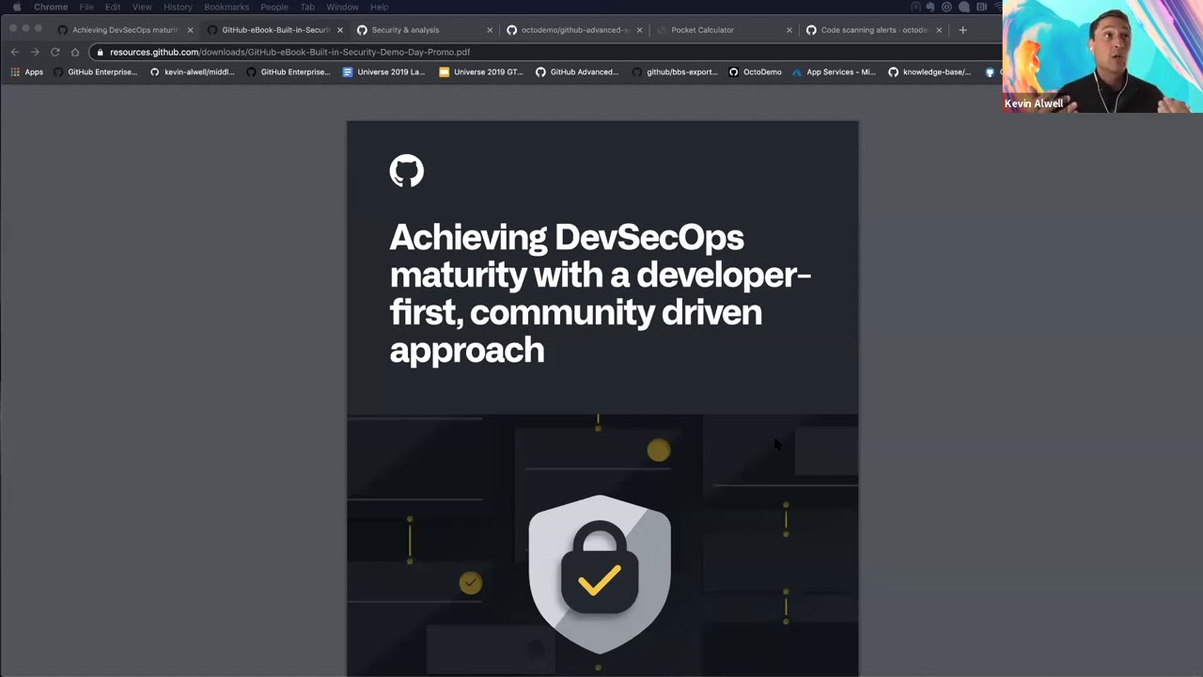
Task: Open the Apple menu
Action: pos(17,7)
